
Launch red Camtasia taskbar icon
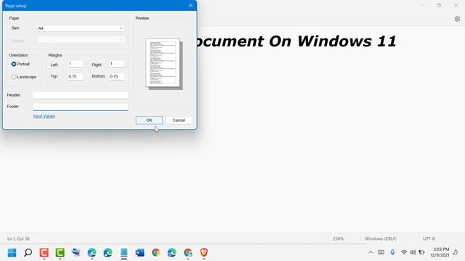tap(44, 252)
